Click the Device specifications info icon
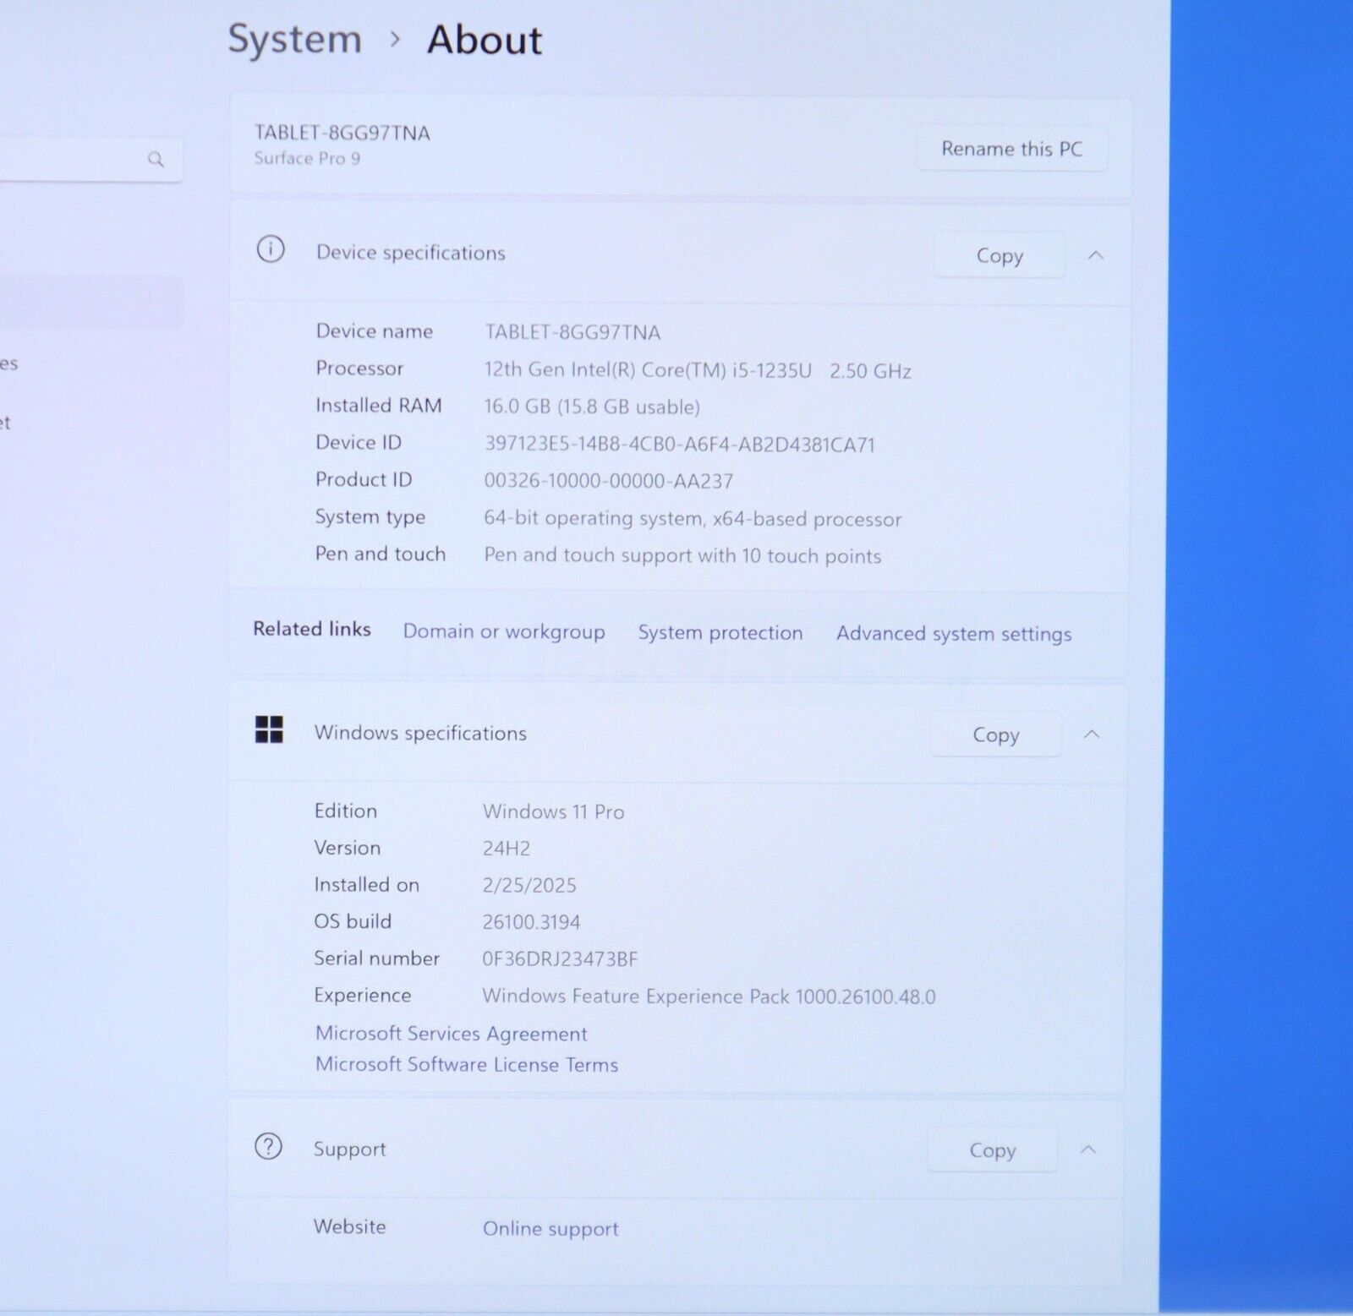The height and width of the screenshot is (1316, 1353). click(271, 249)
